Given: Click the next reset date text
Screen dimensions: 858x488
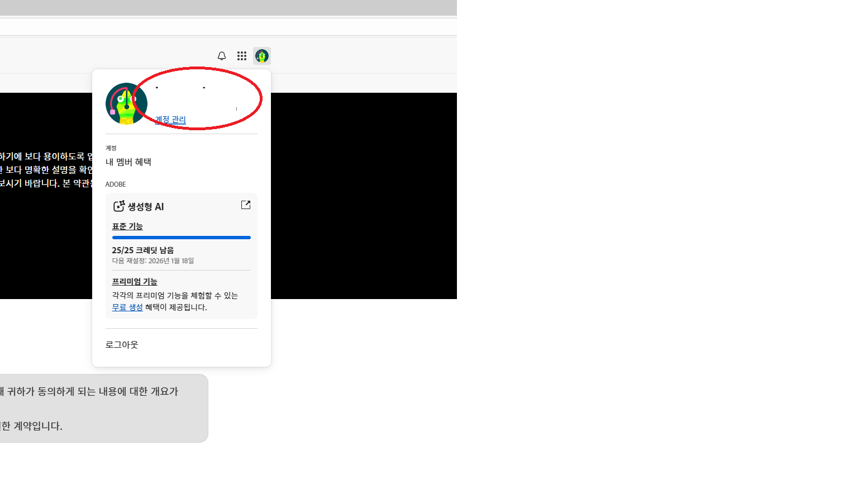Looking at the screenshot, I should pos(153,261).
